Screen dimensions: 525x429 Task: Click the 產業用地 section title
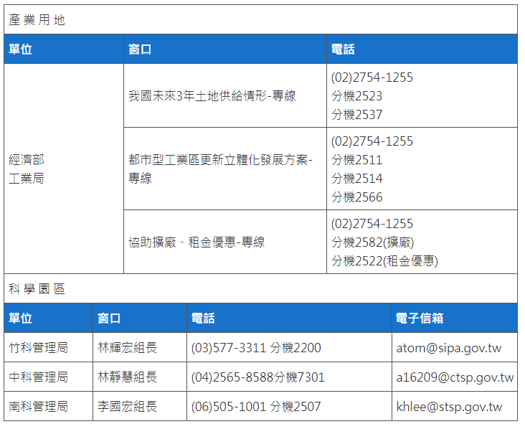point(37,20)
